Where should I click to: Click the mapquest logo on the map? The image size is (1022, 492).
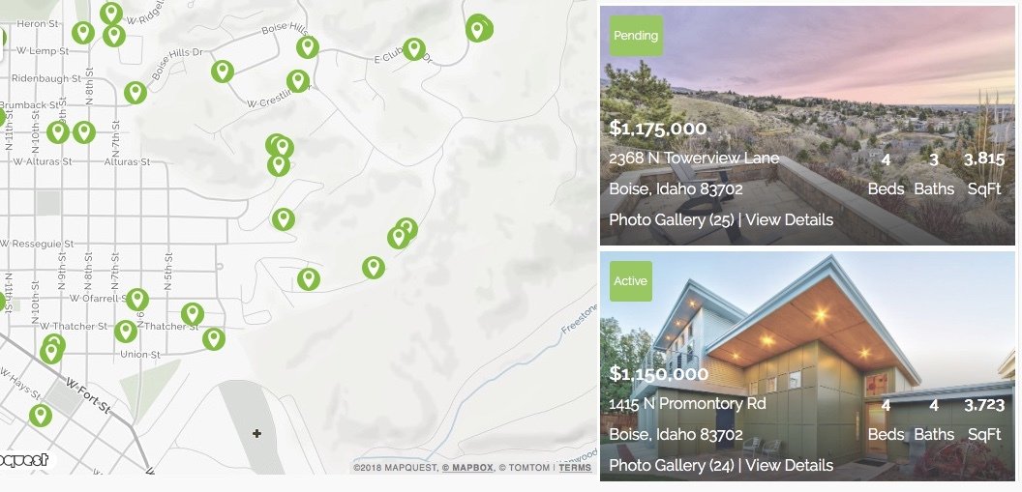point(24,460)
